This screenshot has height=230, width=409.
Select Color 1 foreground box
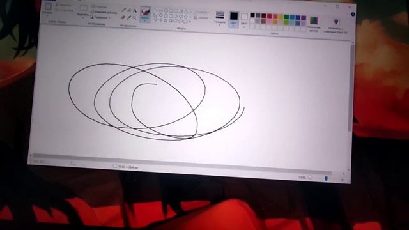[233, 20]
